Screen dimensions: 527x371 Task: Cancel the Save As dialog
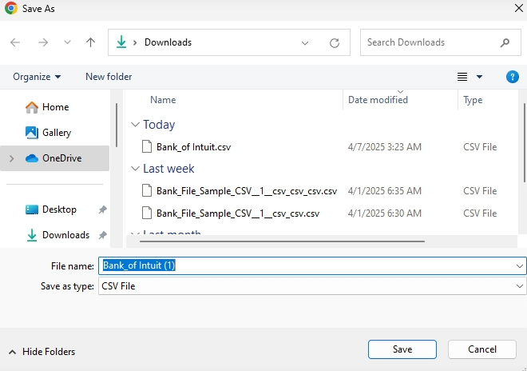482,349
